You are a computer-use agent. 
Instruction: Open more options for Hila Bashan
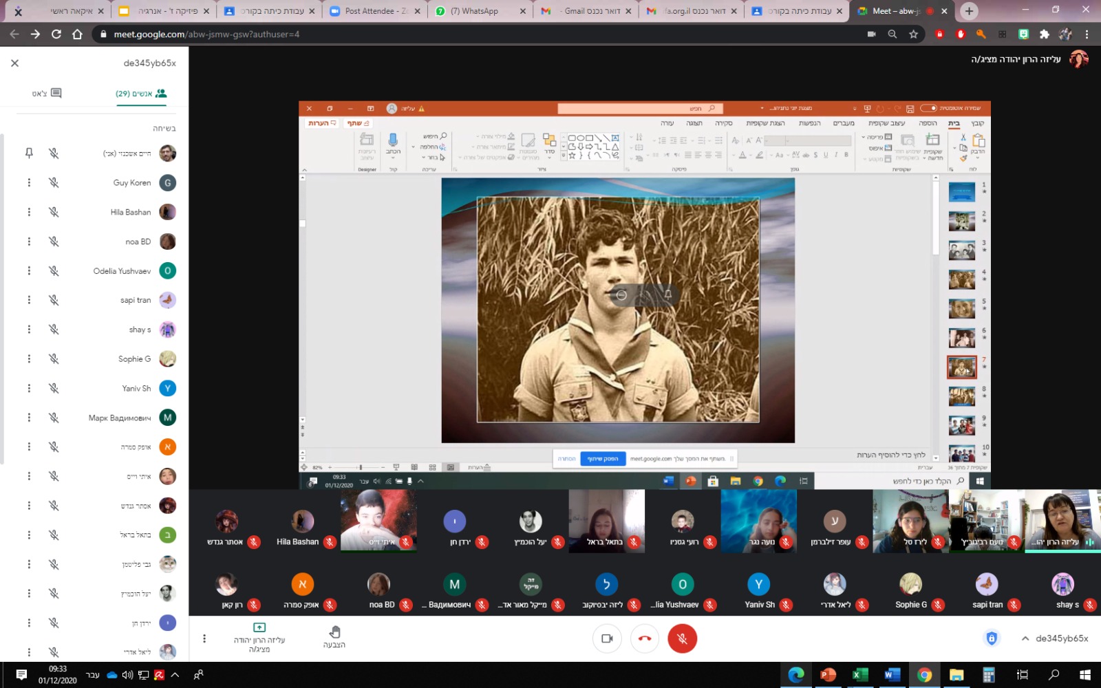(x=29, y=212)
